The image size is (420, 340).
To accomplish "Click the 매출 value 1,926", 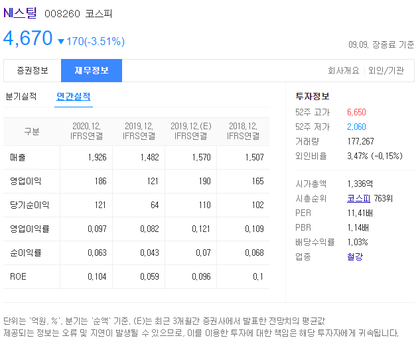I will click(x=98, y=157).
